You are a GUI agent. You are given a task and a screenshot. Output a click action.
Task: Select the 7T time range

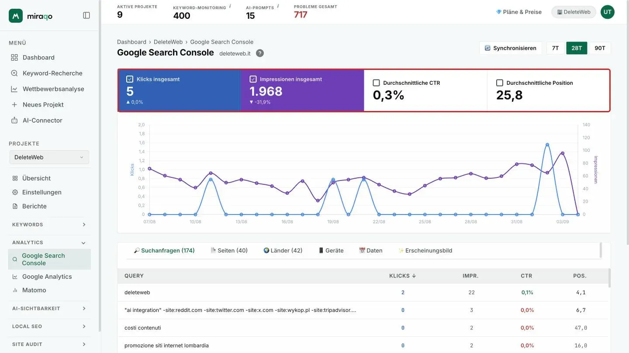555,48
